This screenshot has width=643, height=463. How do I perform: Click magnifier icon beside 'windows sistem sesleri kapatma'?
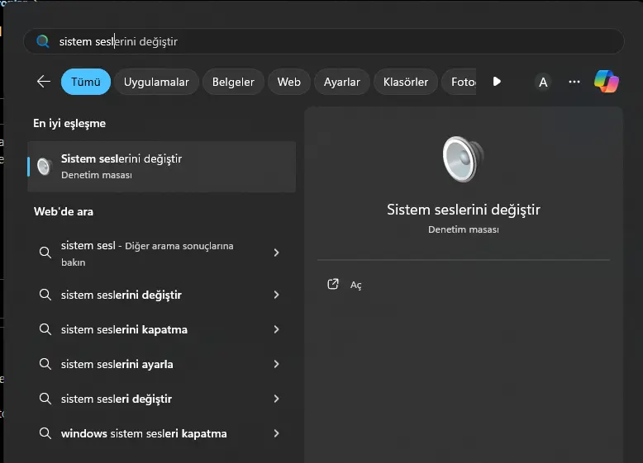point(45,433)
